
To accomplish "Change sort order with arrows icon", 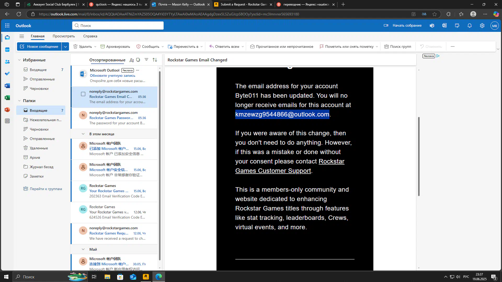I will pos(155,60).
